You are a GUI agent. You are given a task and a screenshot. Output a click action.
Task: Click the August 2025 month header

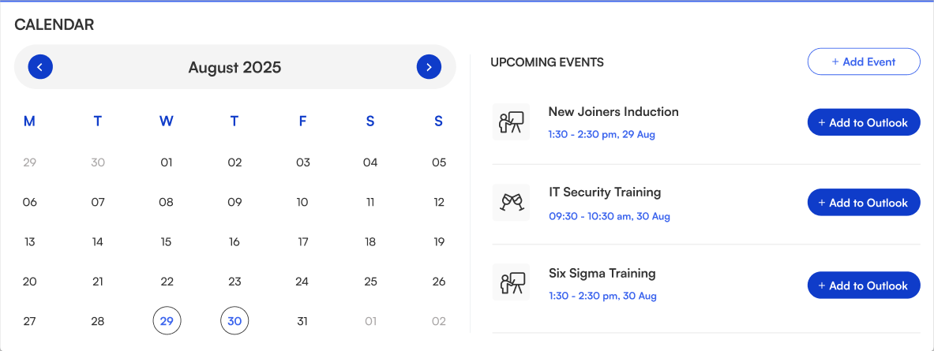pos(234,67)
